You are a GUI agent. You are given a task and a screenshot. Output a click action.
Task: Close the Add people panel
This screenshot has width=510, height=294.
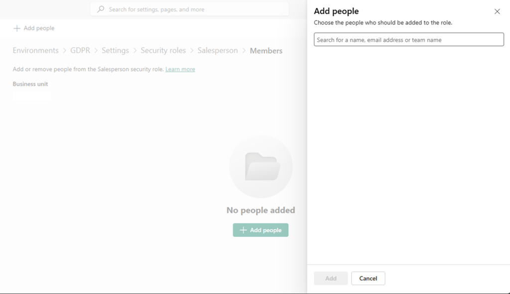click(497, 11)
